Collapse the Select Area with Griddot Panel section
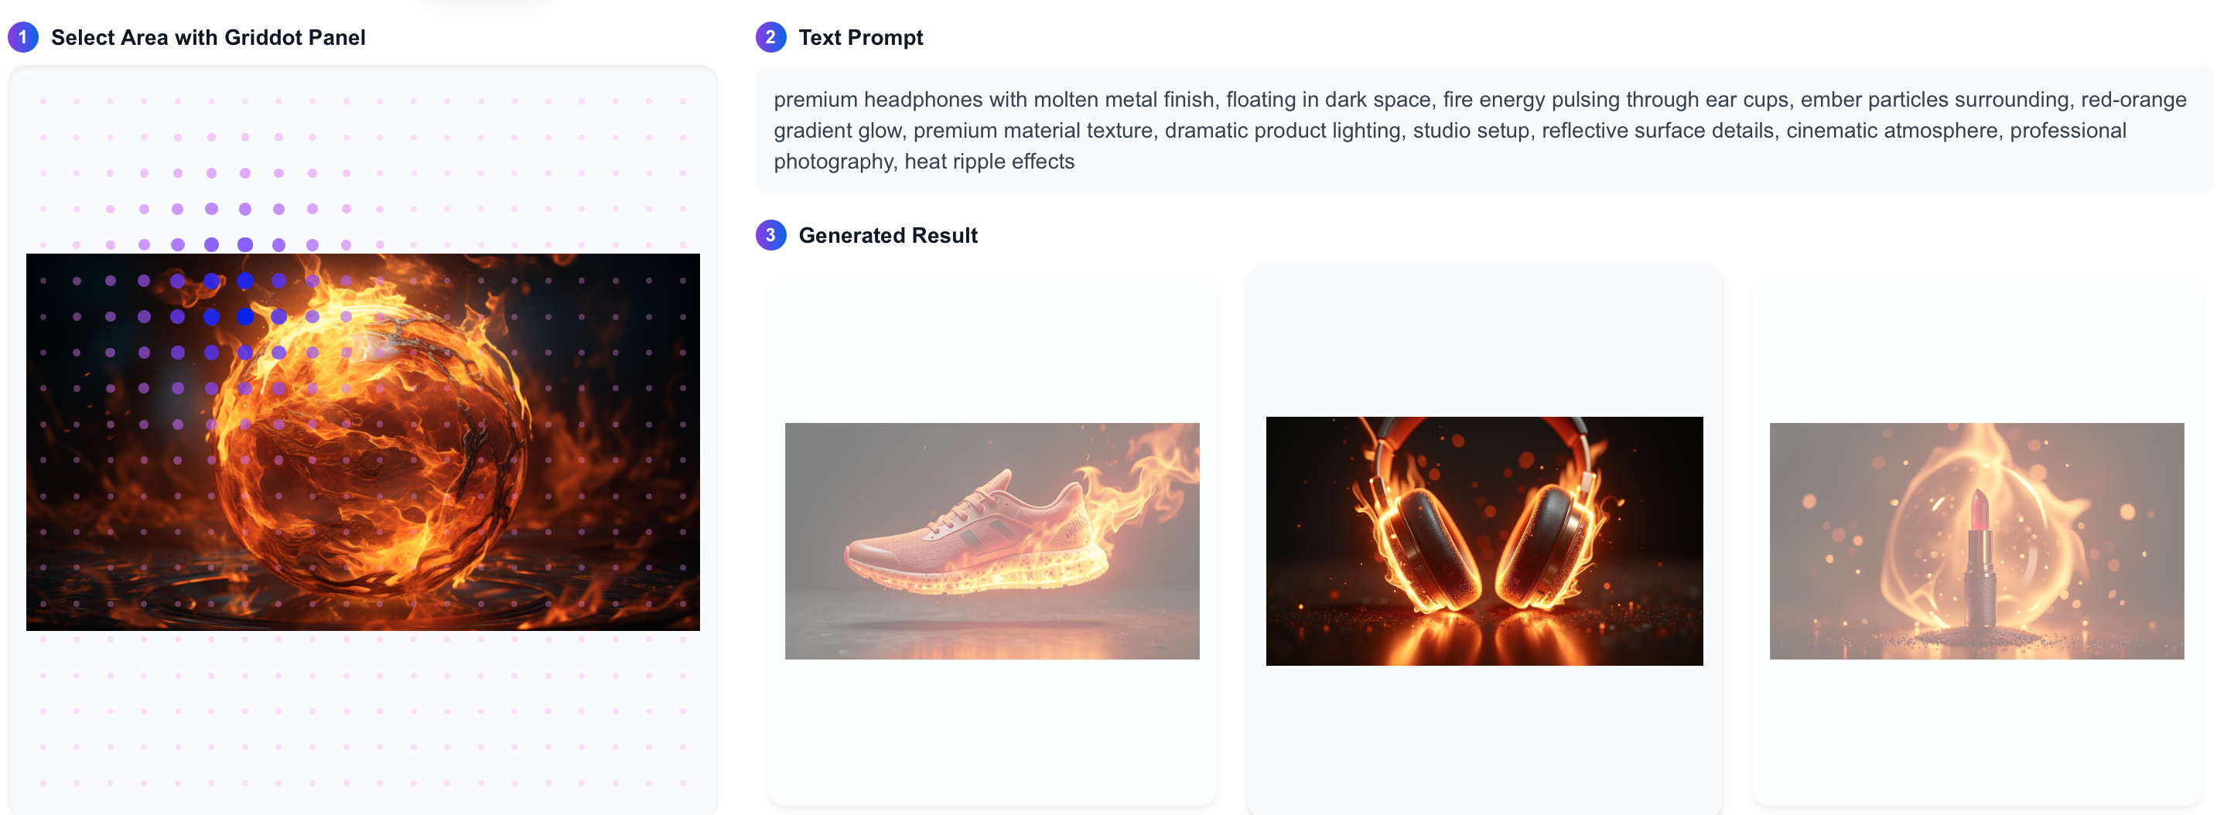The height and width of the screenshot is (815, 2217). tap(208, 37)
